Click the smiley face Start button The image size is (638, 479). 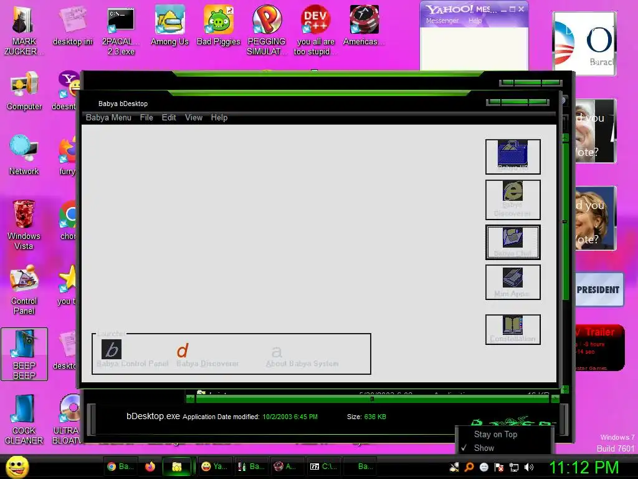pos(17,467)
